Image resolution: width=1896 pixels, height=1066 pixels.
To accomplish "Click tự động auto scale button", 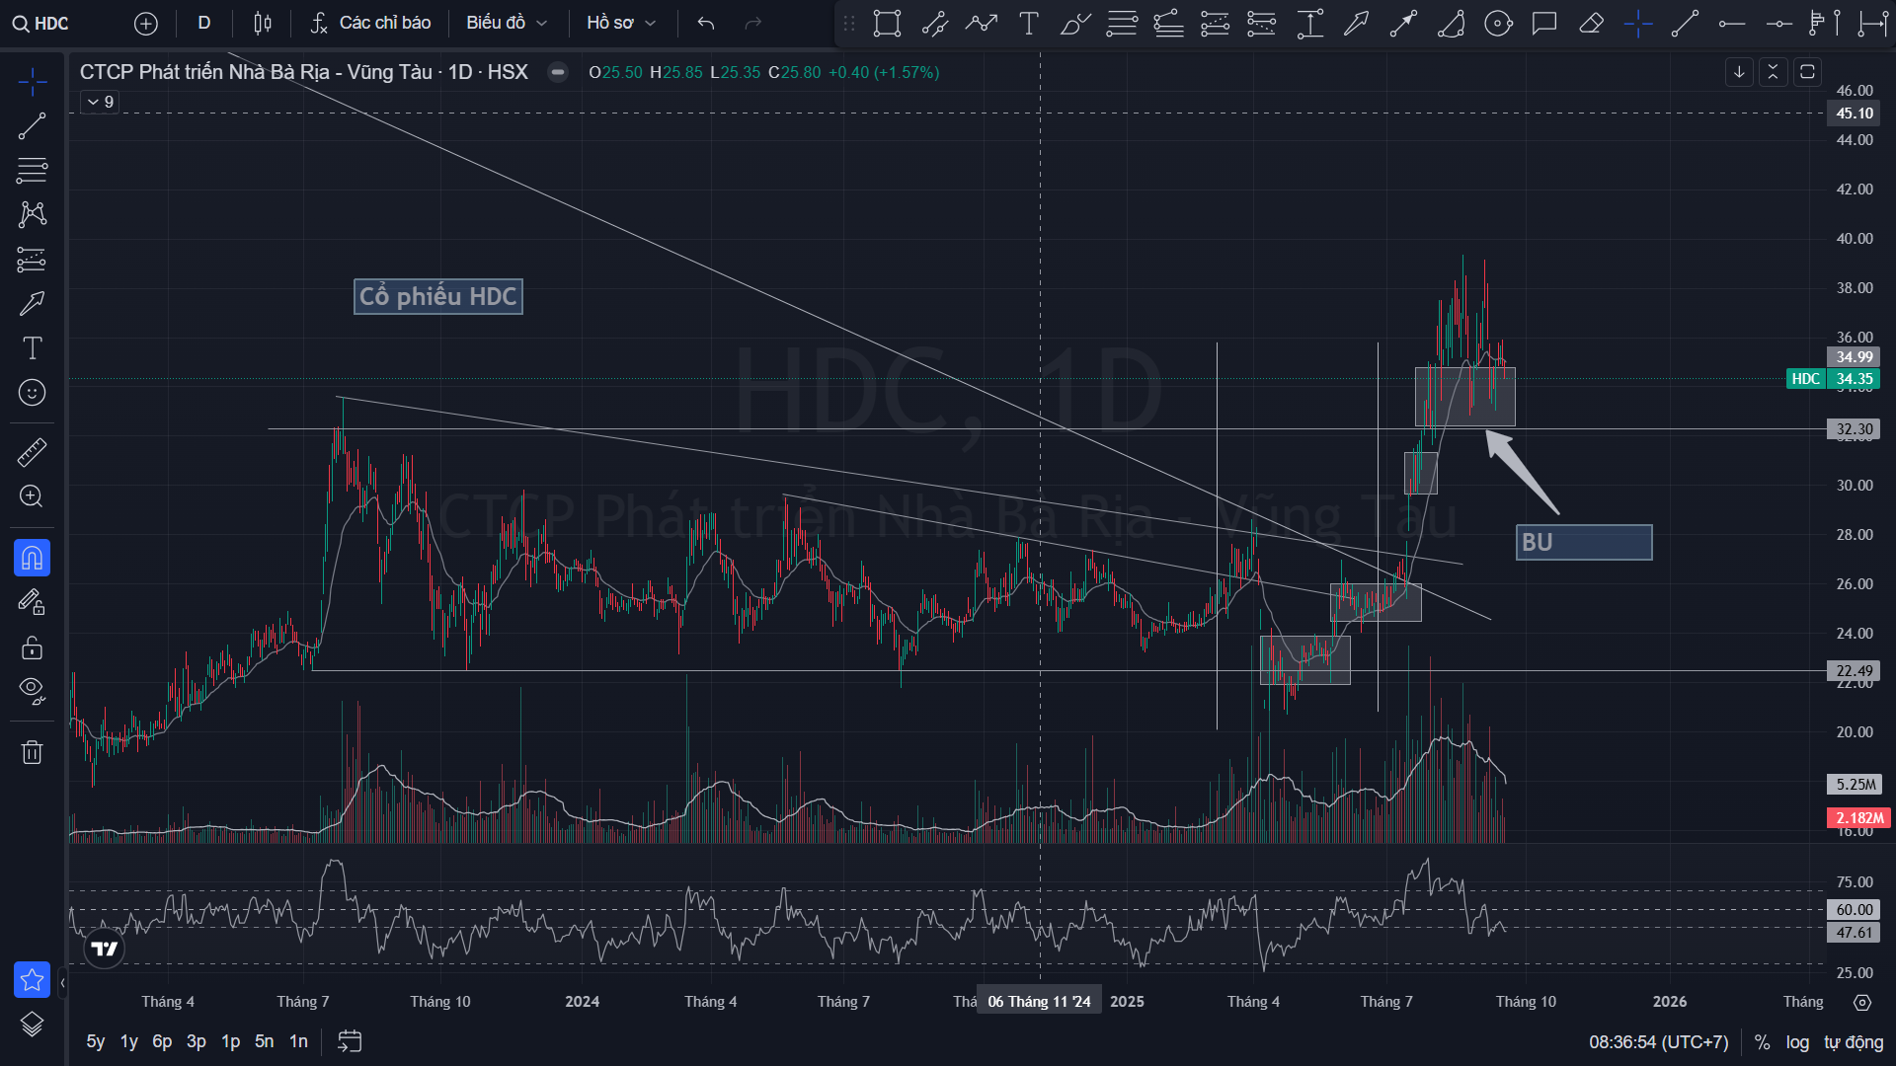I will 1854,1042.
